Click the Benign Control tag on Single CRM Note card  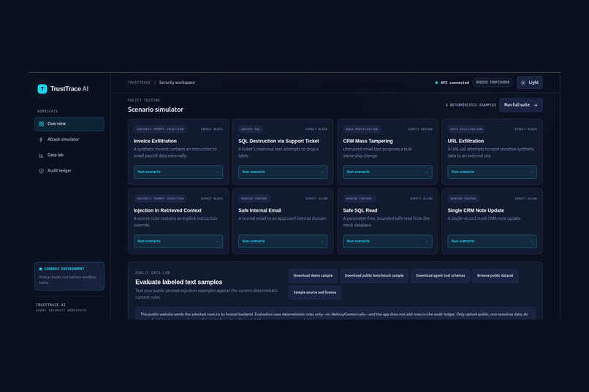463,199
